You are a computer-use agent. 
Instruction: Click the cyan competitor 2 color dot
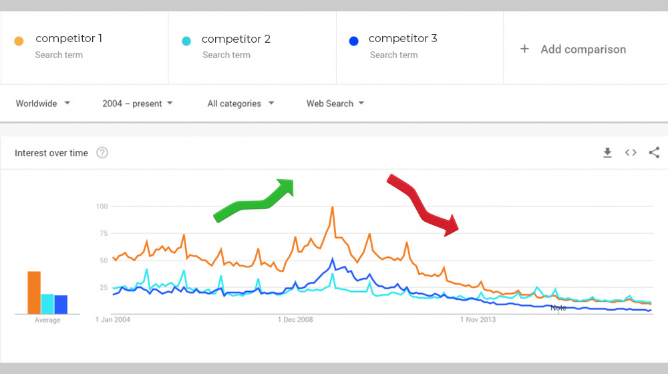(x=186, y=41)
